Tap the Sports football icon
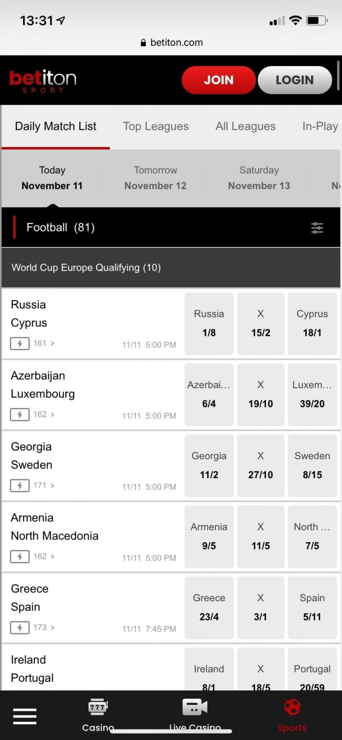The image size is (342, 740). click(x=292, y=708)
